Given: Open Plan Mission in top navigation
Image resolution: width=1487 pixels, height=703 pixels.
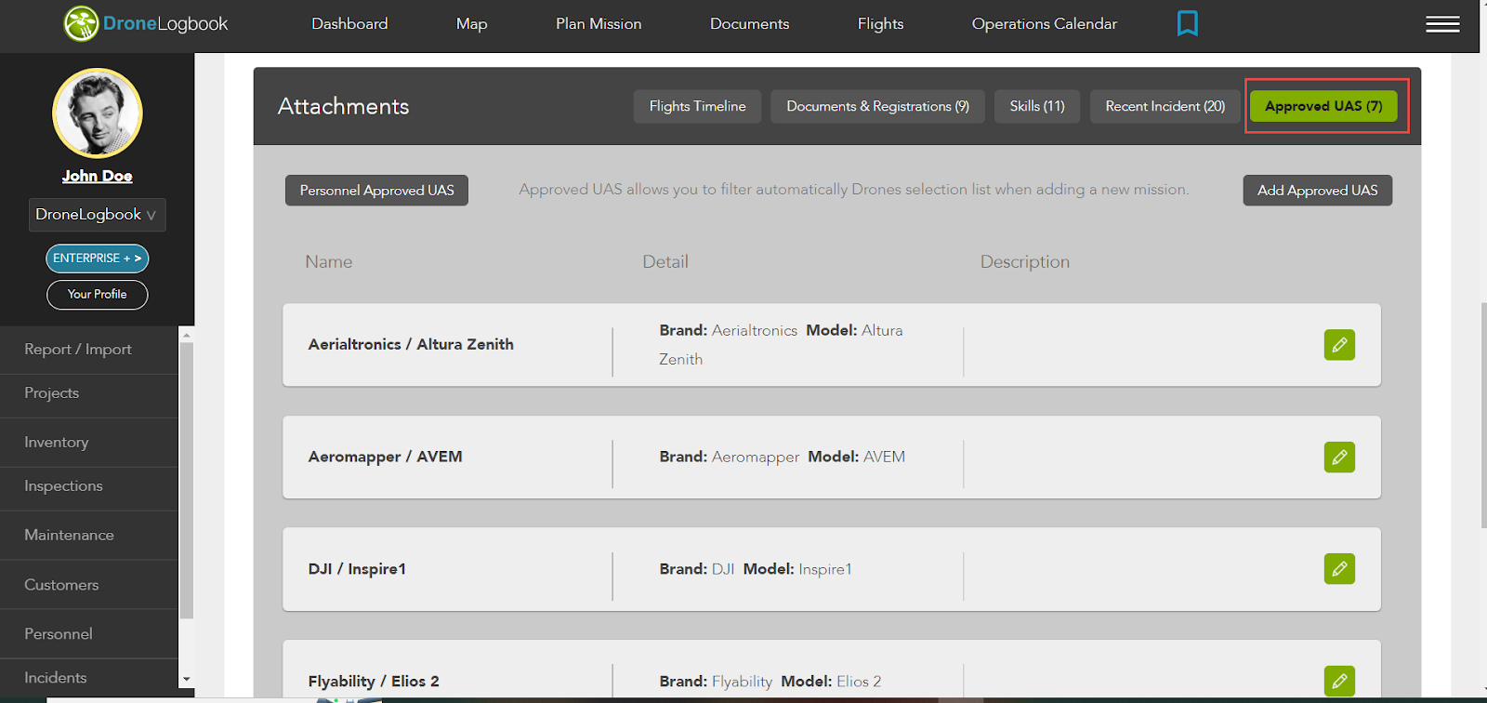Looking at the screenshot, I should [x=599, y=24].
